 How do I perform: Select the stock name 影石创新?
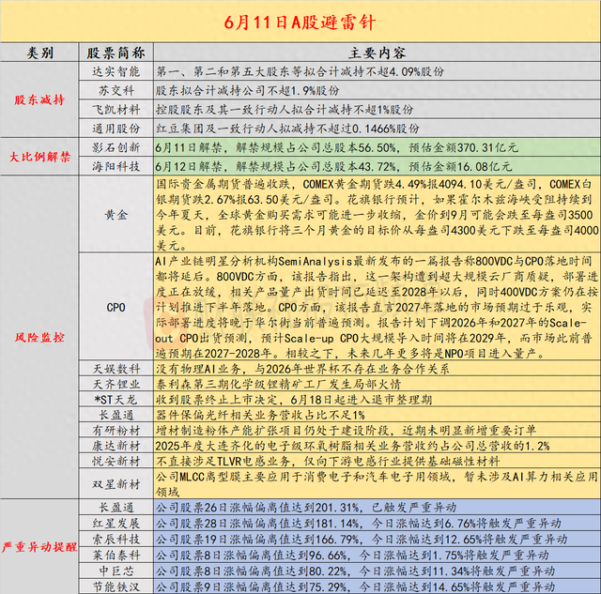tap(116, 147)
